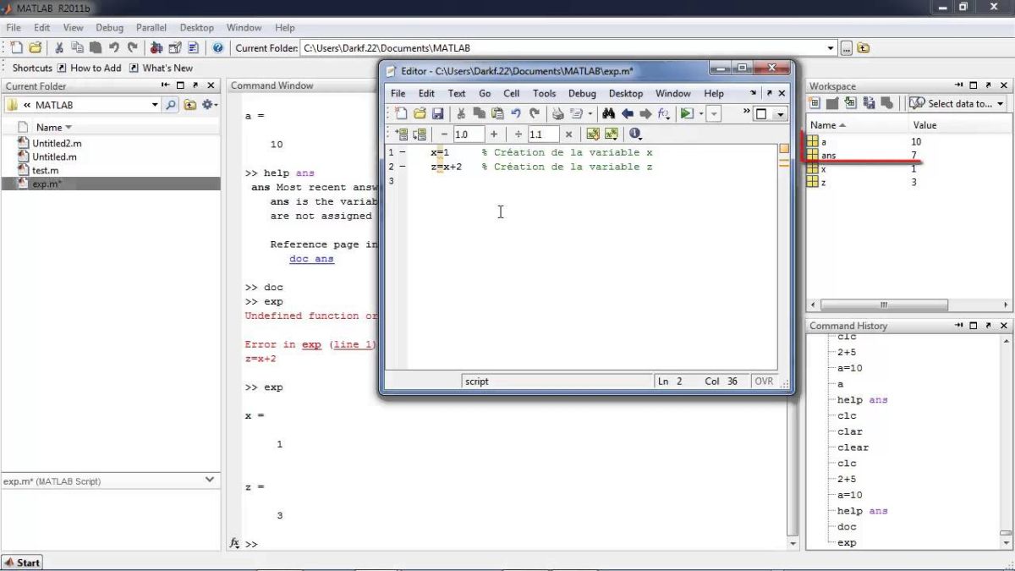Expand the details panel chevron for exp.m

(210, 480)
